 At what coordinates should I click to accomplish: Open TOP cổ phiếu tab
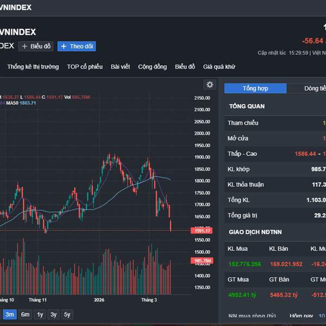coord(85,67)
